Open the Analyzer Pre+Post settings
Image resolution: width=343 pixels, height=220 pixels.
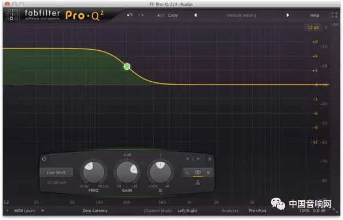click(257, 211)
